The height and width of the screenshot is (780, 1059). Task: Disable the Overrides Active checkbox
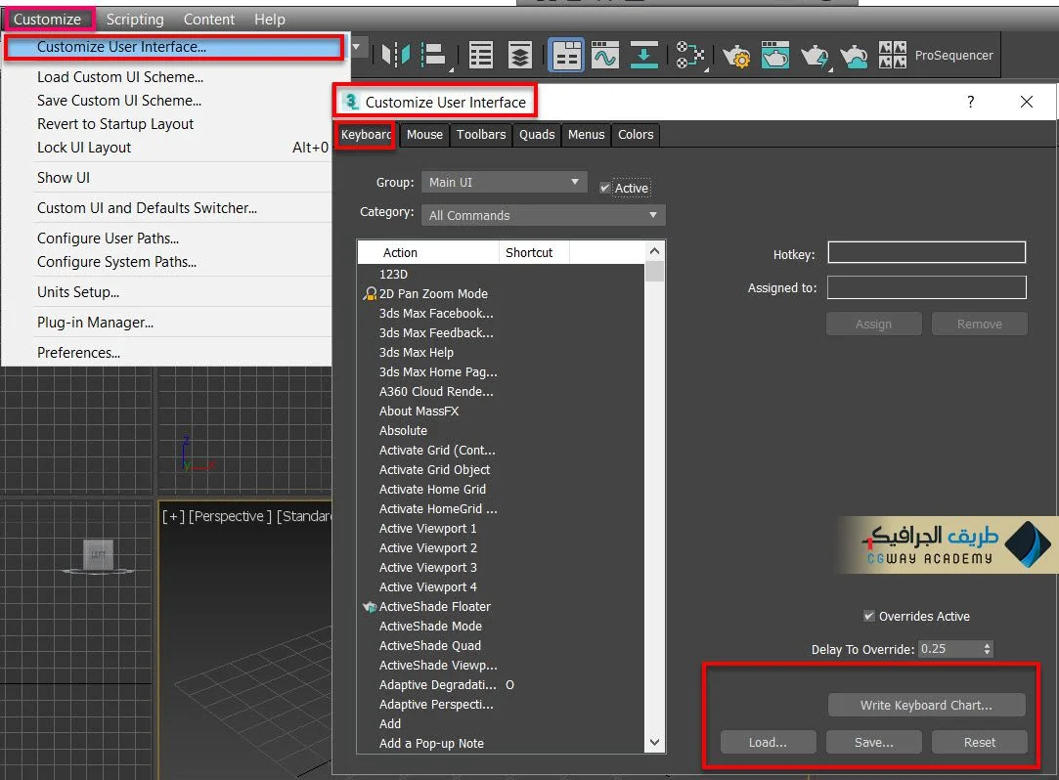click(x=869, y=616)
